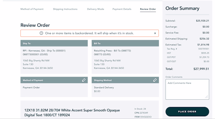Click the CPN 2278349 label
This screenshot has height=119, width=215.
point(141,113)
